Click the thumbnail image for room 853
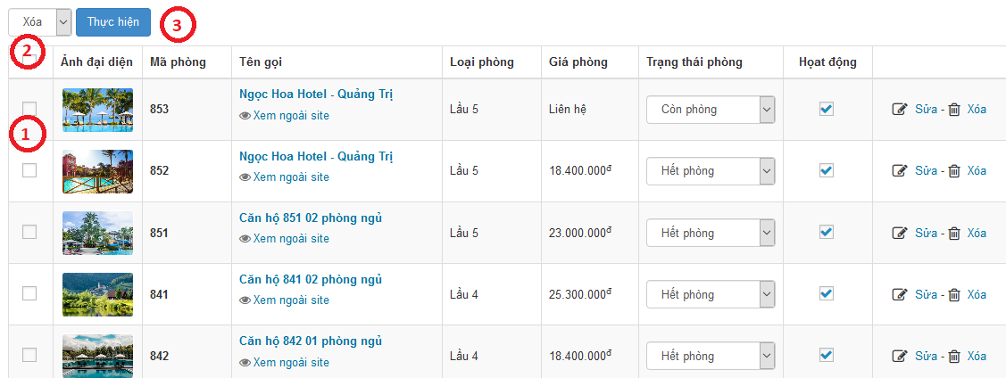The height and width of the screenshot is (378, 1006). coord(97,110)
